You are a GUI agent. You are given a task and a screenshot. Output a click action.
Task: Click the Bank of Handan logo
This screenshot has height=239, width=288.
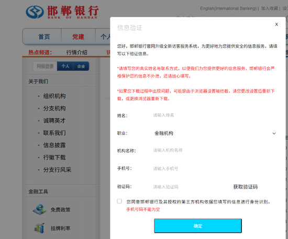(x=62, y=12)
